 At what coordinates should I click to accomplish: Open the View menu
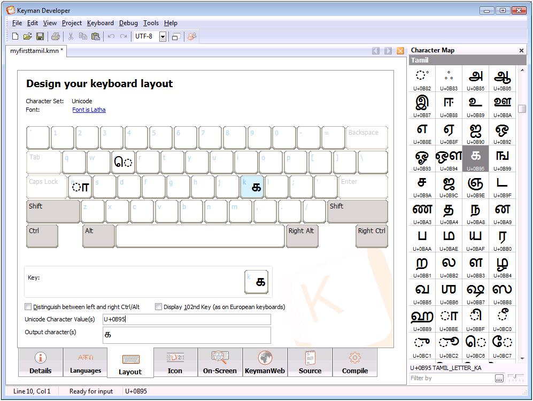[50, 23]
